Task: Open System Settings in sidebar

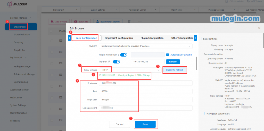Action: coord(18,105)
